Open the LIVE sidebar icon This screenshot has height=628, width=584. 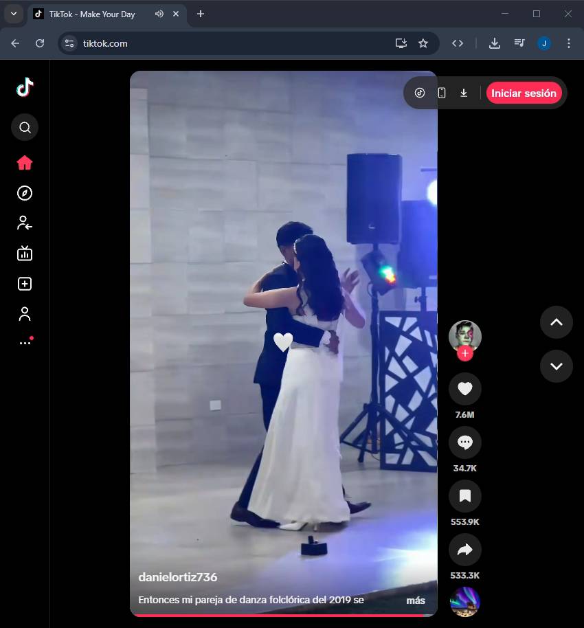[x=25, y=254]
